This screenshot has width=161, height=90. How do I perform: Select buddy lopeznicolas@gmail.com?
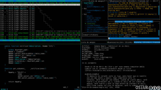click(x=97, y=27)
